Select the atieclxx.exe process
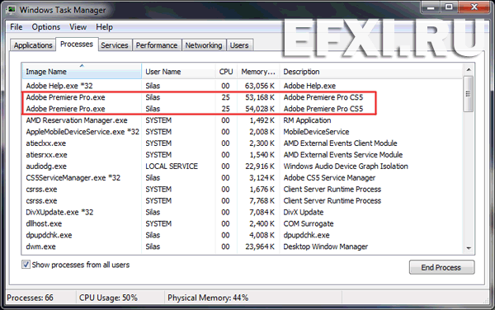Screen dimensions: 495x310 242,143
